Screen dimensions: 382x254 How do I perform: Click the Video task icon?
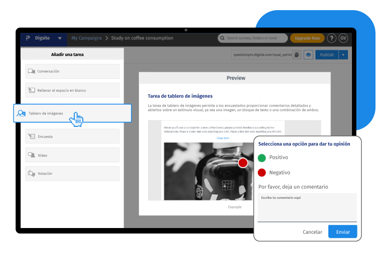[31, 155]
